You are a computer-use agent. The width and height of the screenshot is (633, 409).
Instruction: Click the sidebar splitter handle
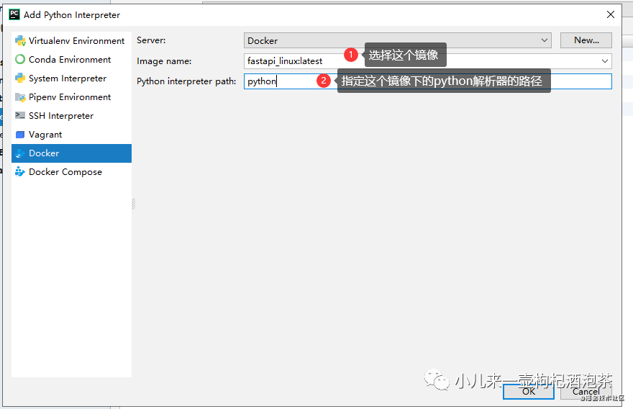133,204
